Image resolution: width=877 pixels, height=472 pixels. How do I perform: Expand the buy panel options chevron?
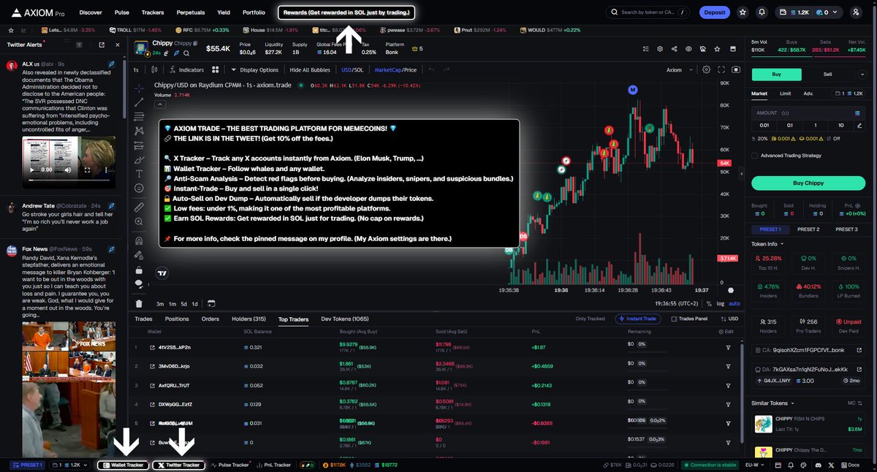[863, 75]
